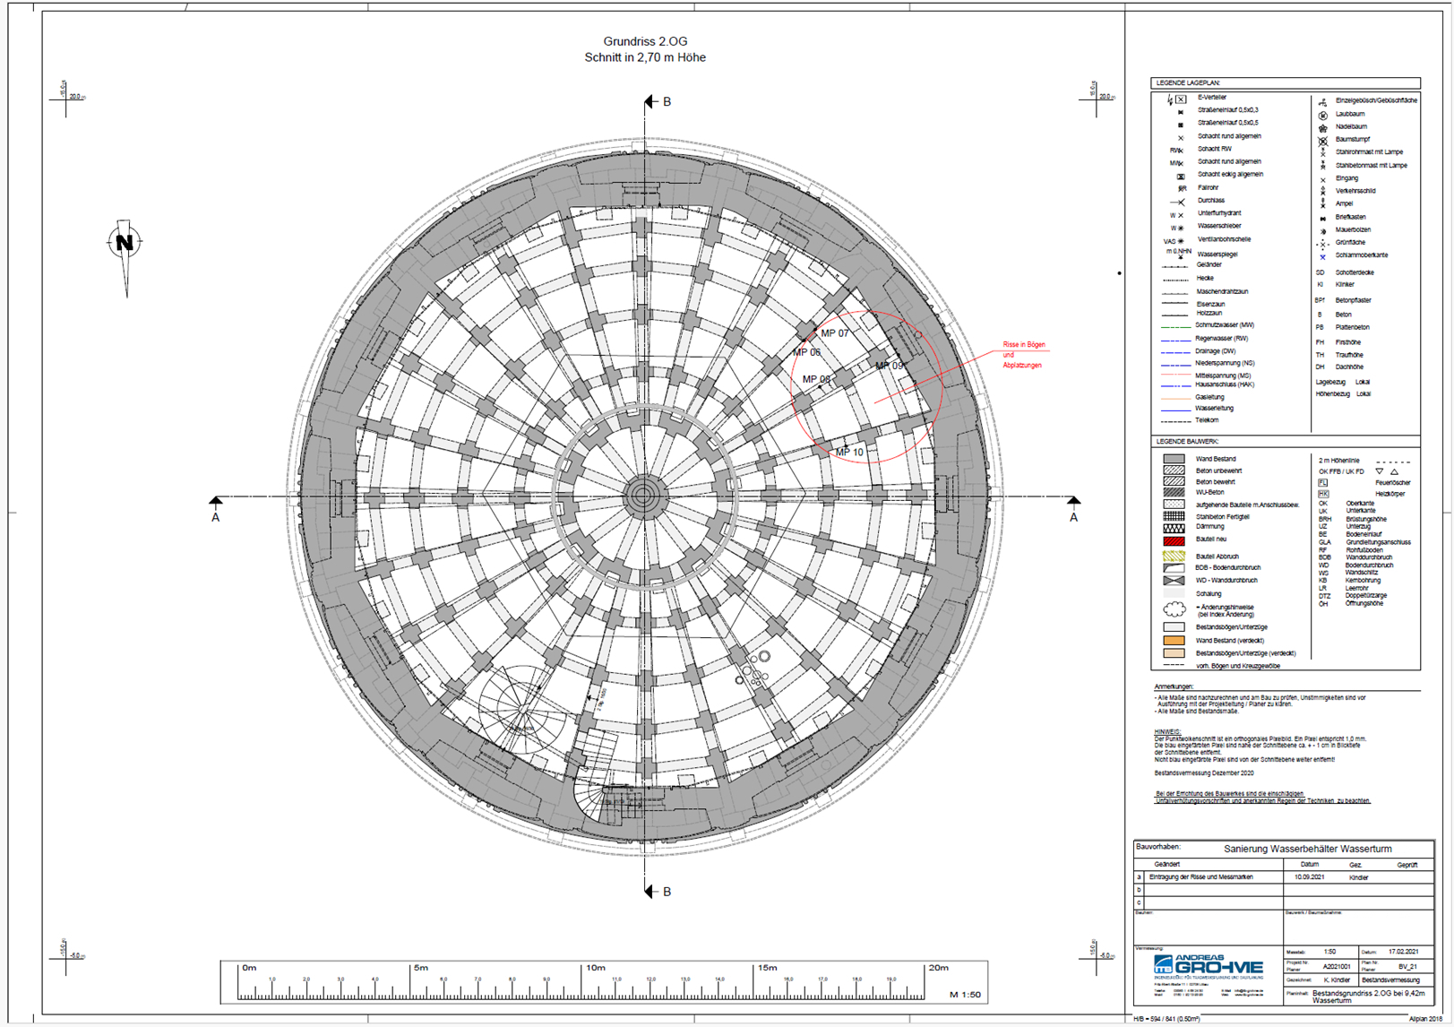Image resolution: width=1454 pixels, height=1027 pixels.
Task: Click the Bestandsbögen/Unterzüge (verdeckt) beige swatch
Action: 1174,653
